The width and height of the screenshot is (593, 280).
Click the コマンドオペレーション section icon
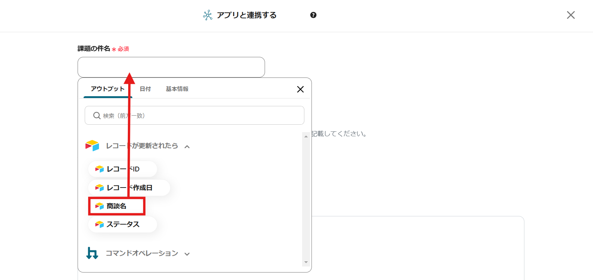click(92, 253)
